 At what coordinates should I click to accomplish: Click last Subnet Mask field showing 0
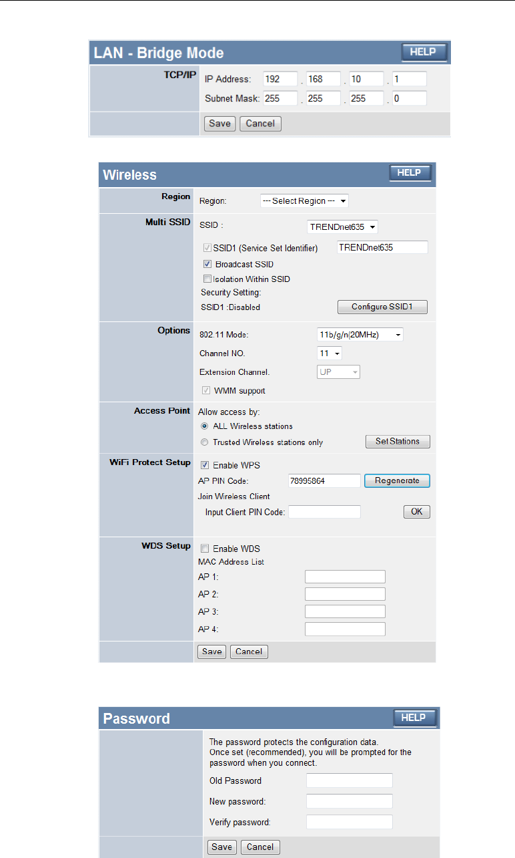[x=410, y=99]
